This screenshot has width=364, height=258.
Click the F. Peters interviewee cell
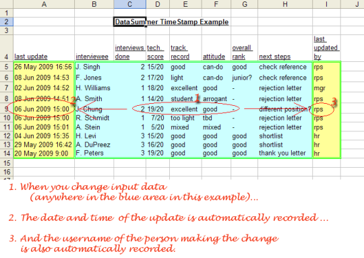94,154
